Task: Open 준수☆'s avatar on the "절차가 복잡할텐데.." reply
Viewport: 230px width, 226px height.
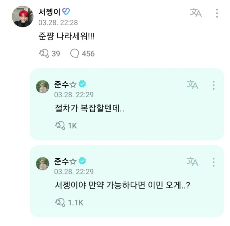Action: tap(43, 87)
